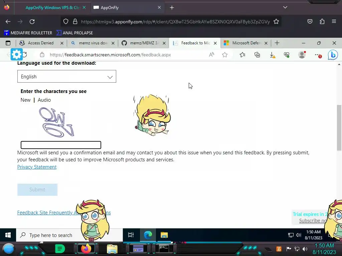Screen dimensions: 342x256
Task: Open the Privacy Statement link
Action: coord(37,167)
